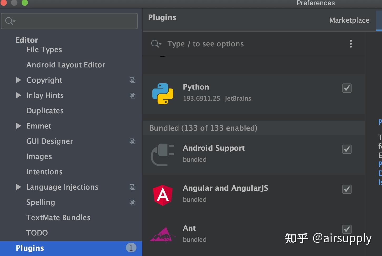Expand the Language Injections node
The image size is (382, 256).
[18, 187]
